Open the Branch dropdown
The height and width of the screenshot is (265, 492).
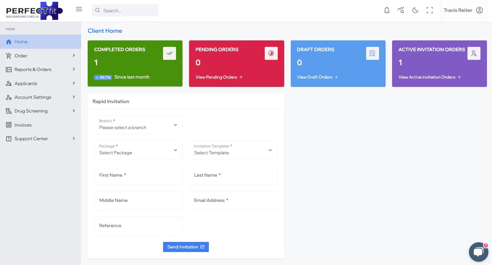coord(138,125)
